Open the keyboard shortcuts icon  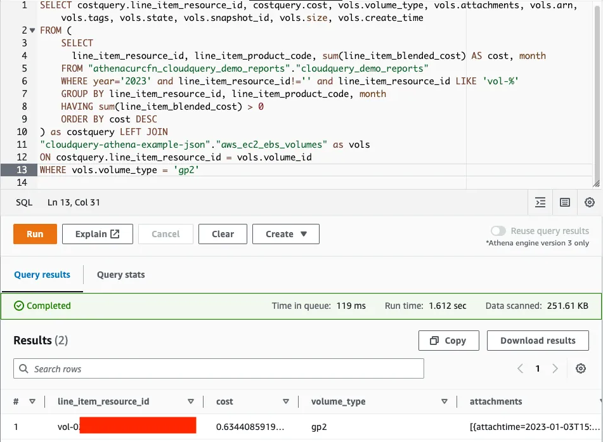coord(565,202)
